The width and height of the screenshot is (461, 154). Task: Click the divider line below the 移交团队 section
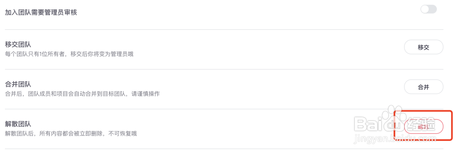point(223,69)
